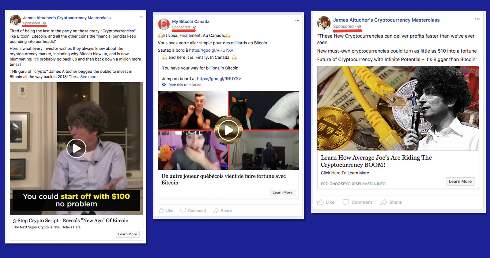Click the Sponsored label on the My Bitcoin Canada ad
This screenshot has width=490, height=258.
[x=181, y=27]
